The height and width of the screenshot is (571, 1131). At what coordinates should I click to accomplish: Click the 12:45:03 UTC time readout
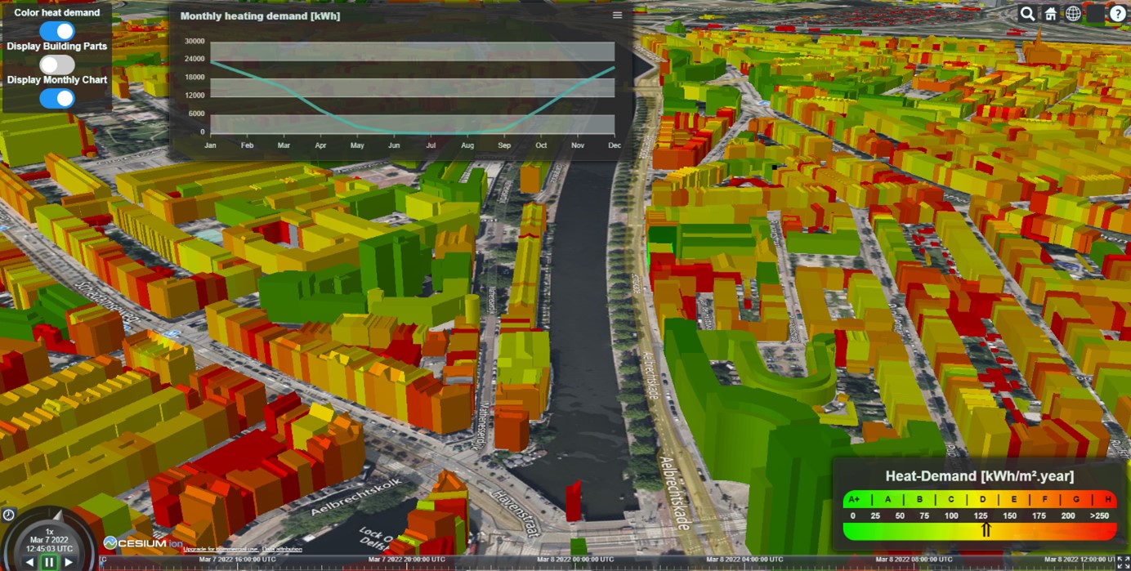(49, 549)
